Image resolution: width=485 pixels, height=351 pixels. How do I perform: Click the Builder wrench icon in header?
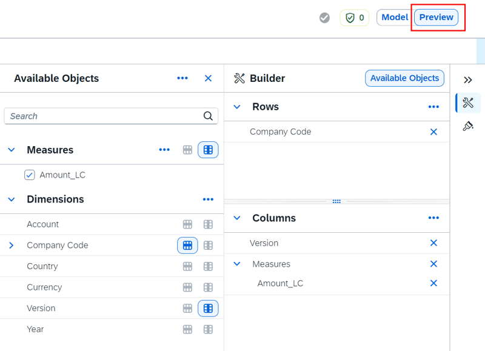[x=239, y=78]
